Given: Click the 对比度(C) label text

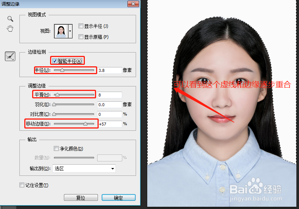Looking at the screenshot, I should pyautogui.click(x=40, y=114).
